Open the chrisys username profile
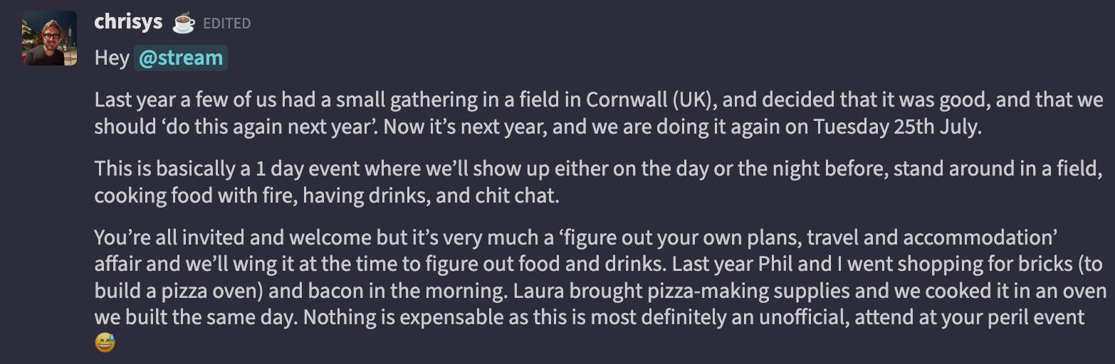The width and height of the screenshot is (1115, 364). coord(128,22)
